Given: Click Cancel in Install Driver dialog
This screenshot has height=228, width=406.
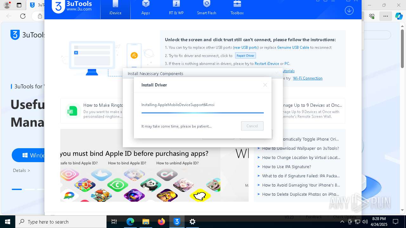Looking at the screenshot, I should click(x=252, y=126).
